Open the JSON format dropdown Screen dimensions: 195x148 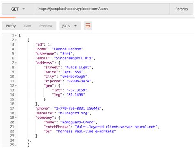(70, 26)
